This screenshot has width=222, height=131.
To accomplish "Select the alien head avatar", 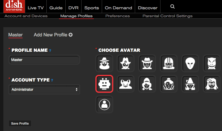I will click(x=190, y=63).
